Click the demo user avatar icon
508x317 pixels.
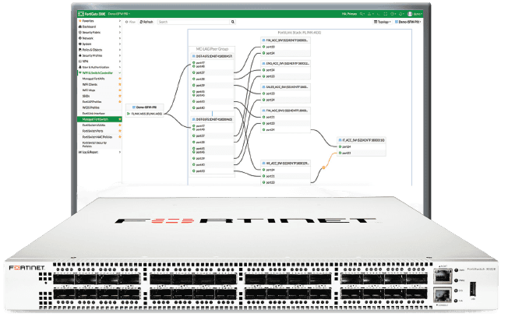coord(410,14)
